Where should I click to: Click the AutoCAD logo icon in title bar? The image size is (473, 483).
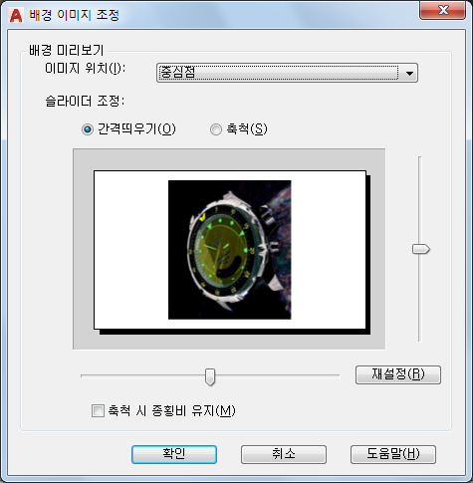[16, 15]
